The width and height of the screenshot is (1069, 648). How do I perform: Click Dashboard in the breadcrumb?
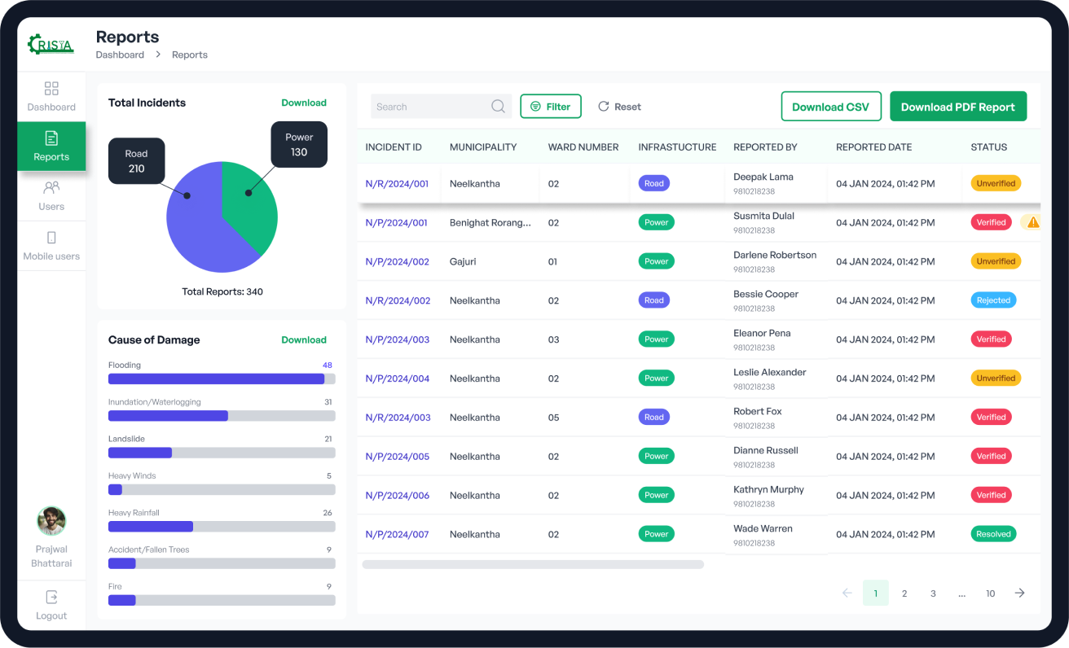120,55
